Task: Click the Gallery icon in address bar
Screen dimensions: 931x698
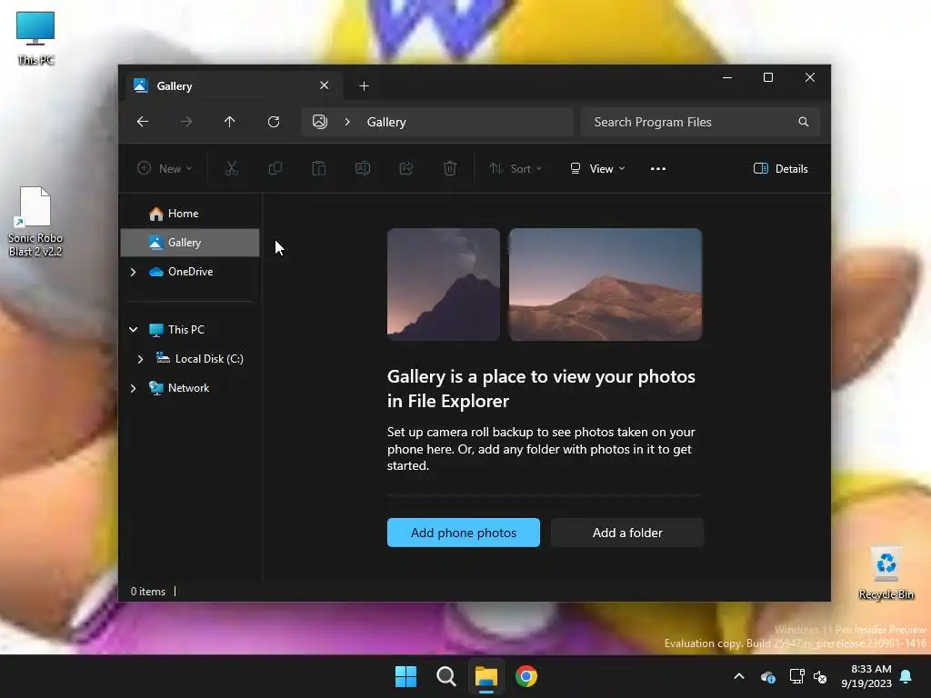Action: click(320, 122)
